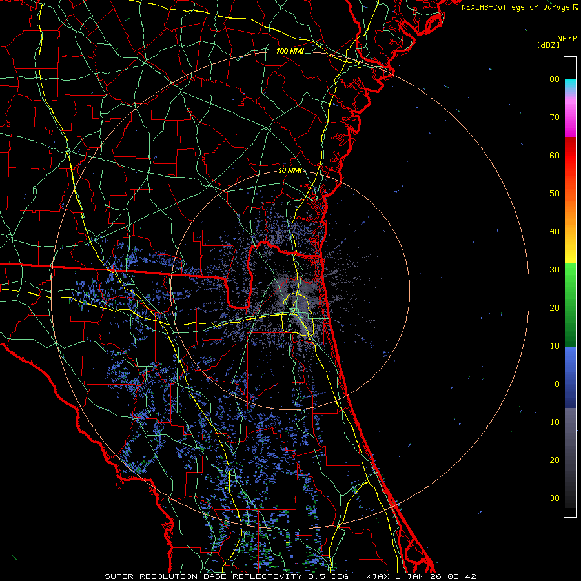Click the 10 value on the dBZ scale
The height and width of the screenshot is (581, 581).
point(555,346)
